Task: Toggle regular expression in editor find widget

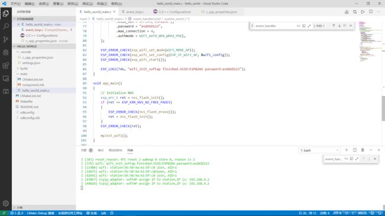Action: (x=309, y=26)
